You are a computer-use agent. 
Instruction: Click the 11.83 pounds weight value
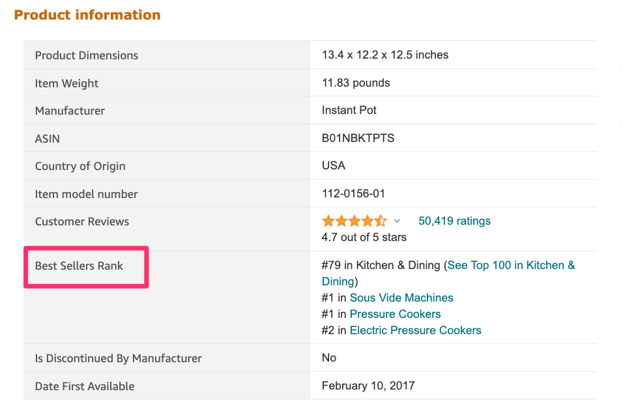(356, 83)
